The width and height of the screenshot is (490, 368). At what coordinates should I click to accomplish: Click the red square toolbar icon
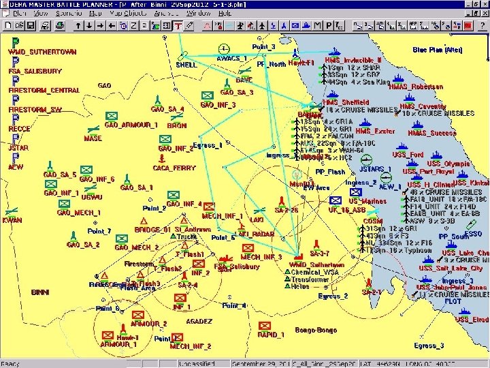(x=468, y=26)
